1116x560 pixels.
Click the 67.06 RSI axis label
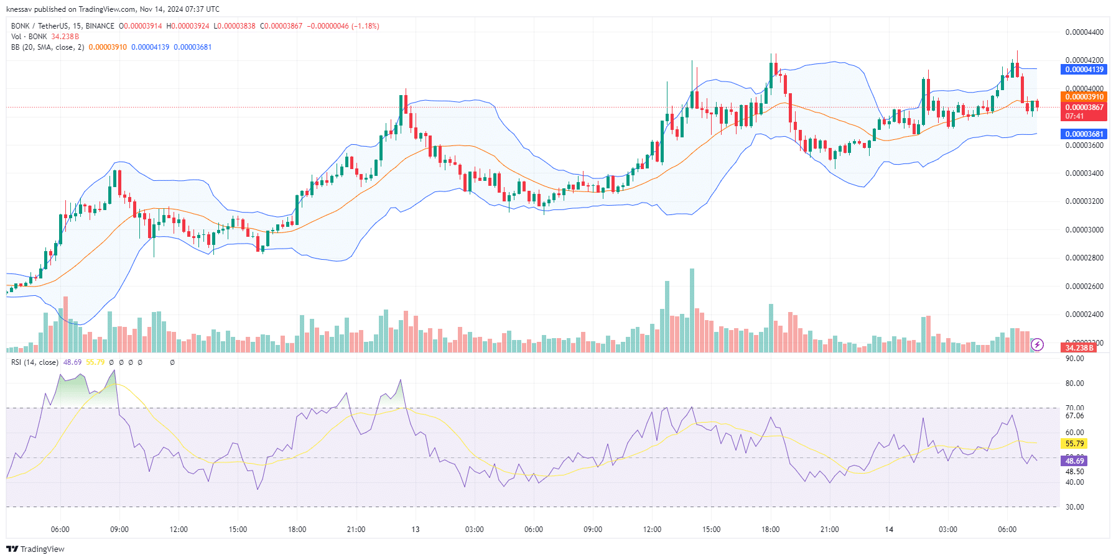pos(1074,416)
